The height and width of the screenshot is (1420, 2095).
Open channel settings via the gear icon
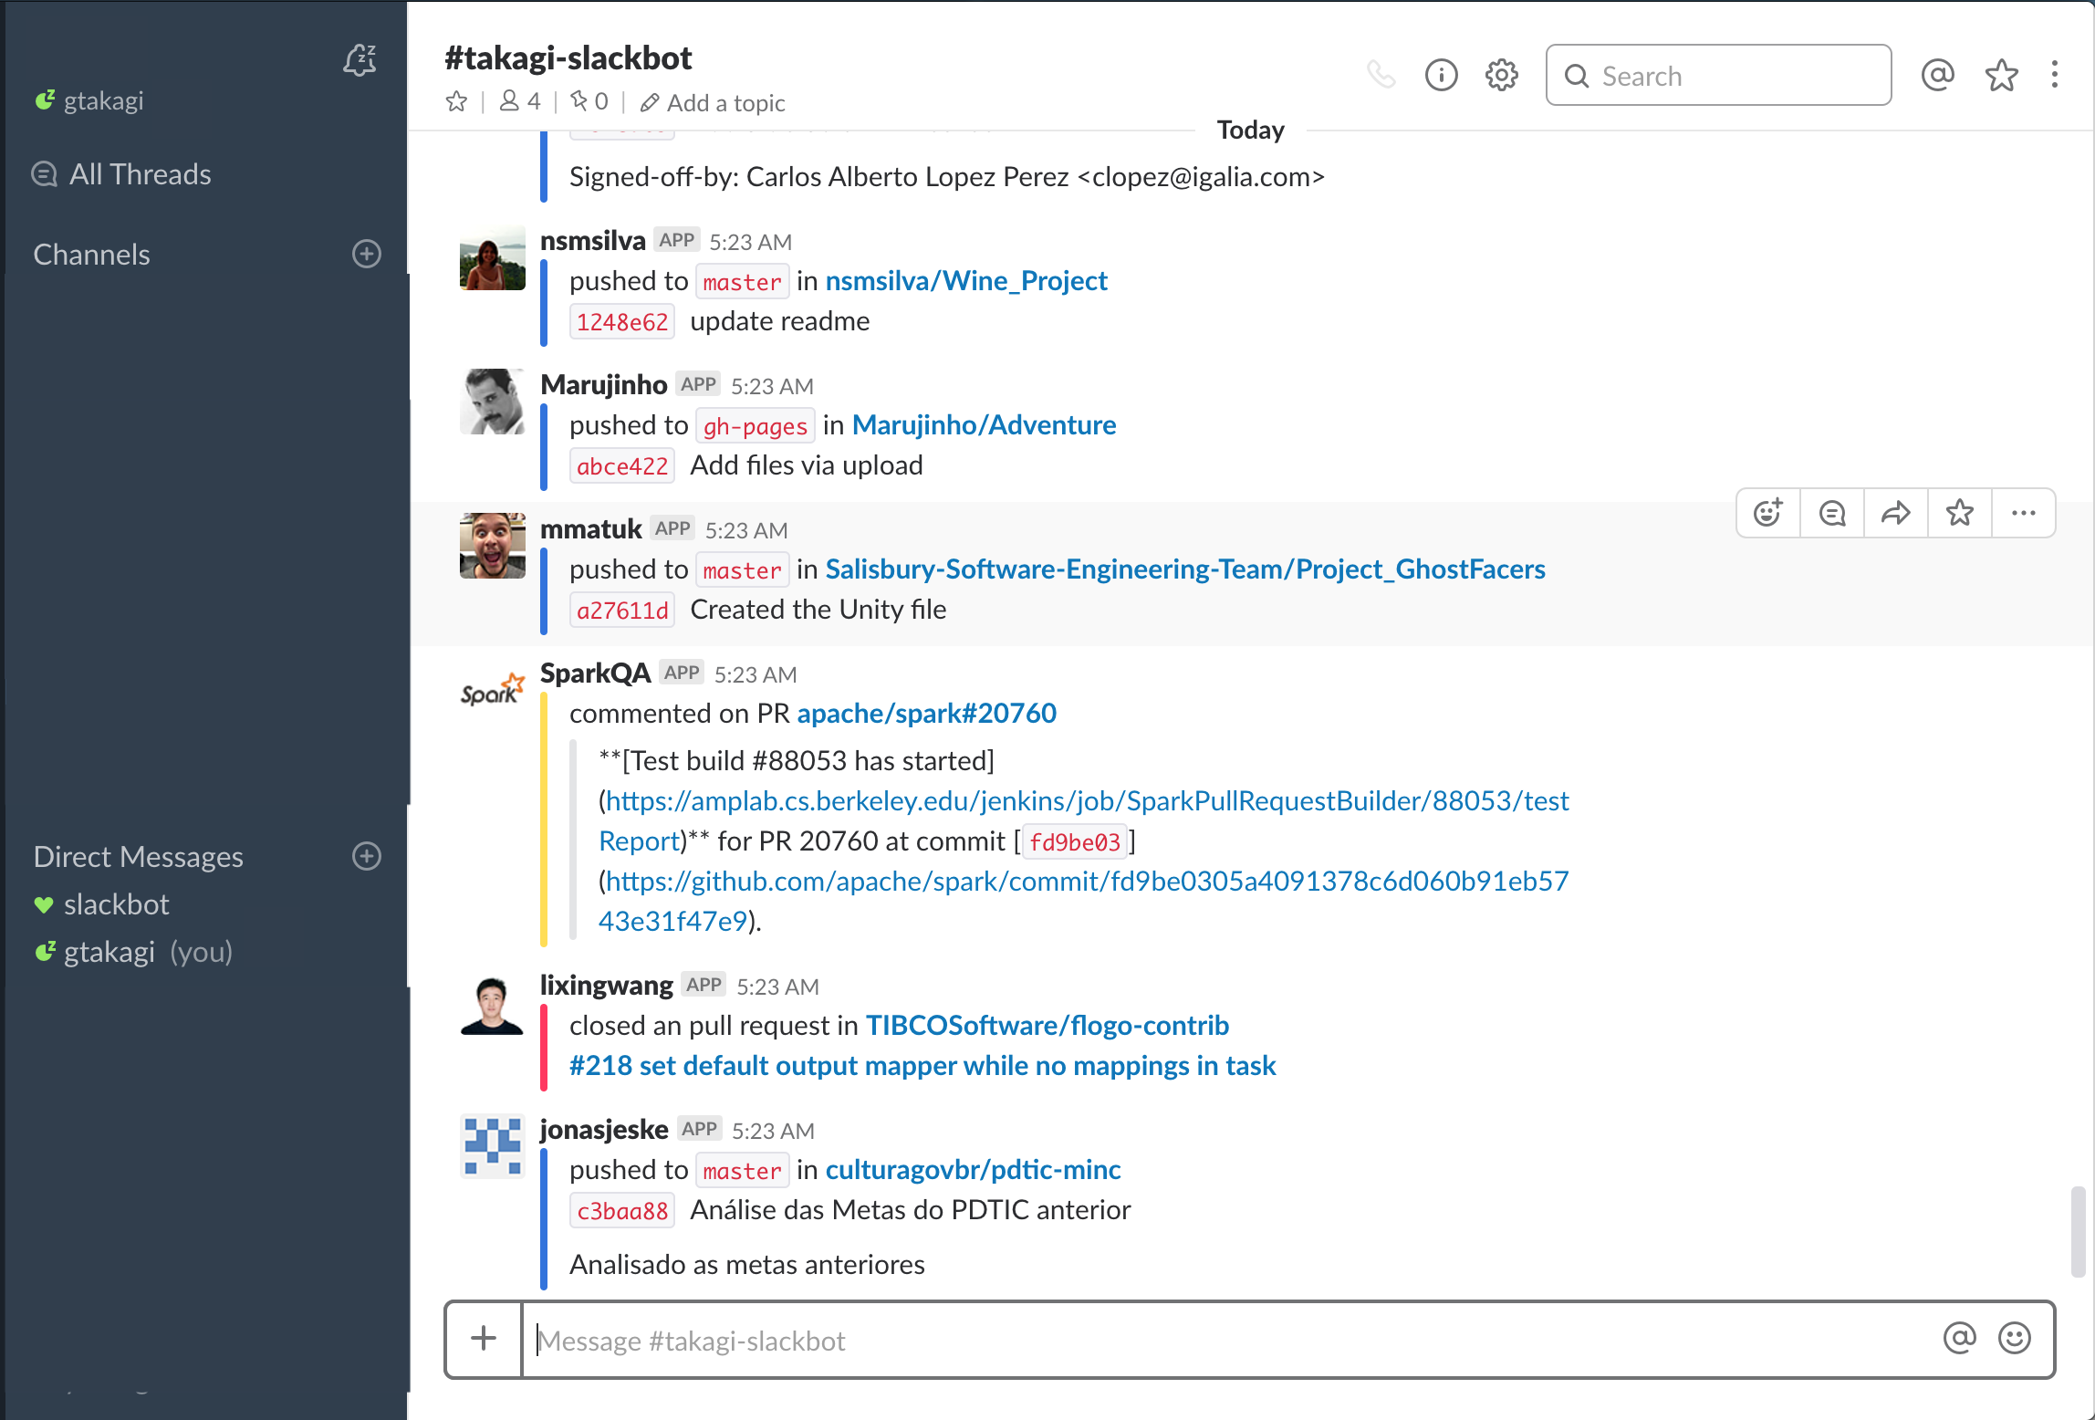1500,75
